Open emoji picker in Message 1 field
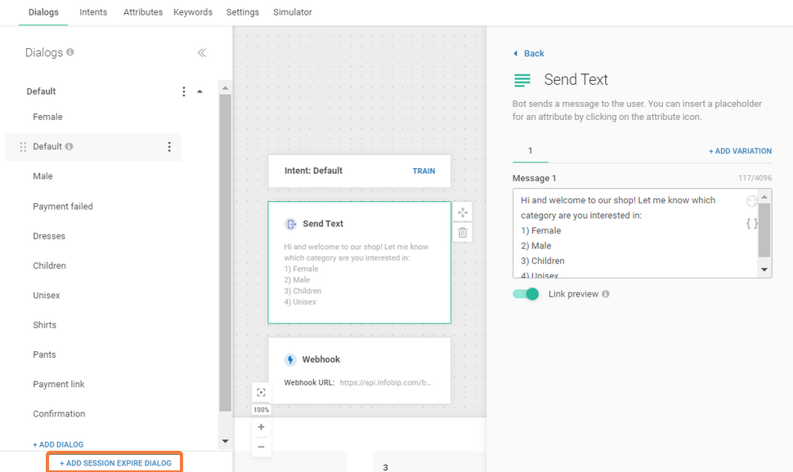This screenshot has width=793, height=472. (751, 202)
